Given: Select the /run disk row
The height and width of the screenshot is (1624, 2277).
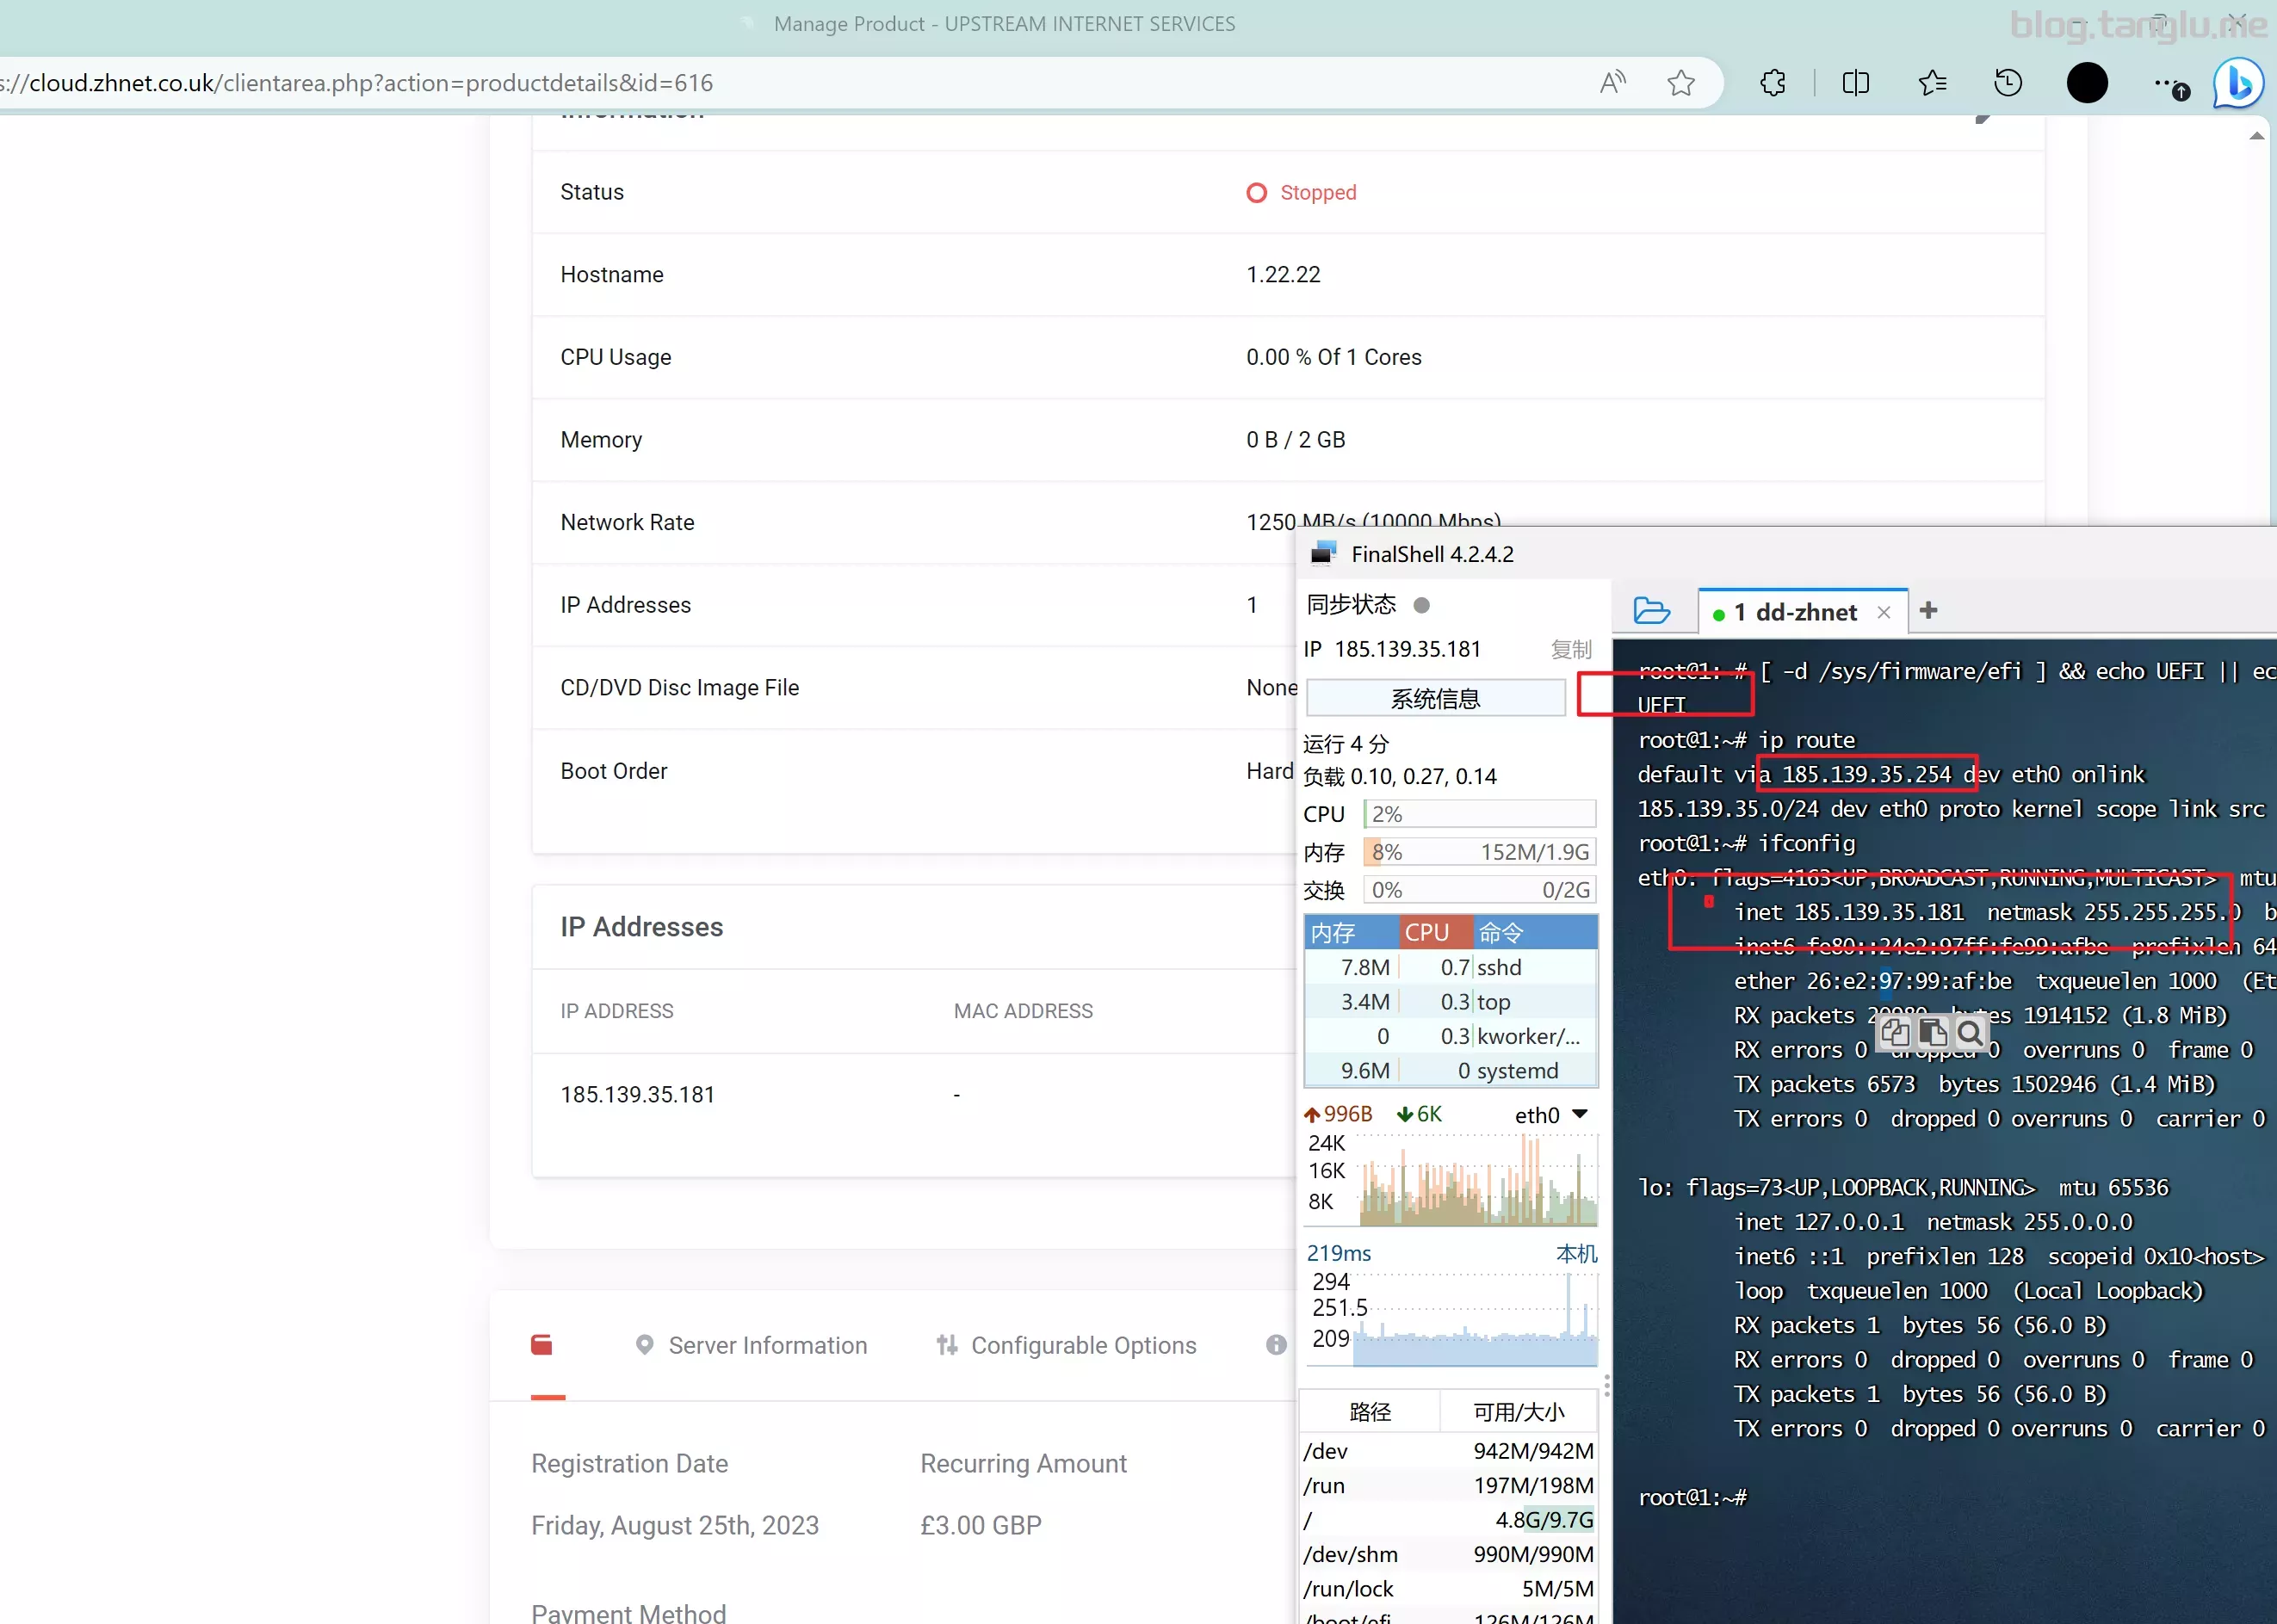Looking at the screenshot, I should click(x=1448, y=1485).
